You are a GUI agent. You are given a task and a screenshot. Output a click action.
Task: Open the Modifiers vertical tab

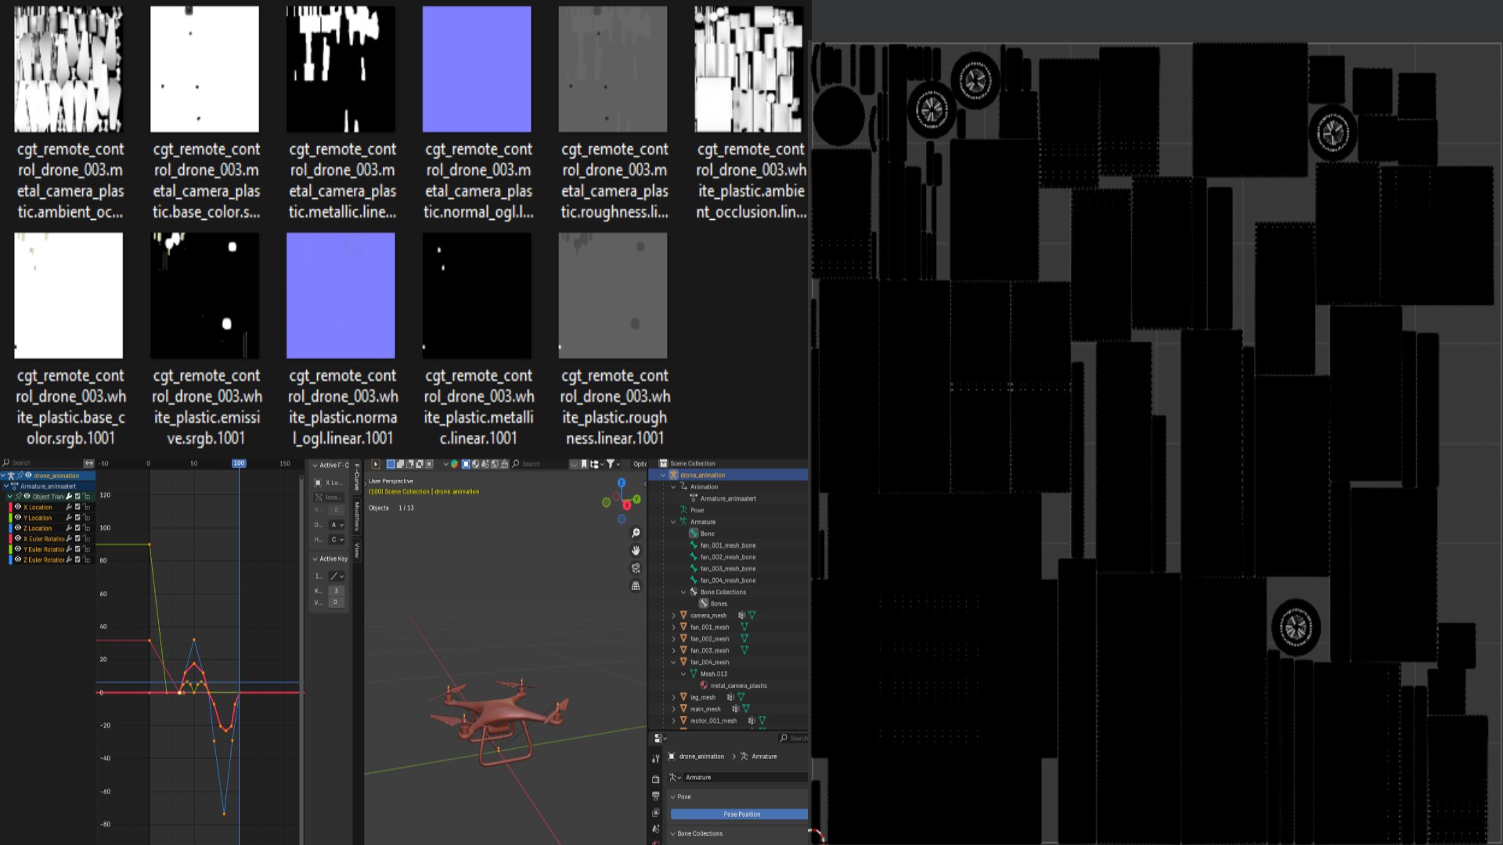tap(357, 516)
